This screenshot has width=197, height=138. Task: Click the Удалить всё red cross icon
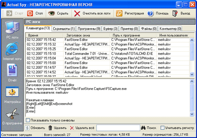(x=72, y=128)
